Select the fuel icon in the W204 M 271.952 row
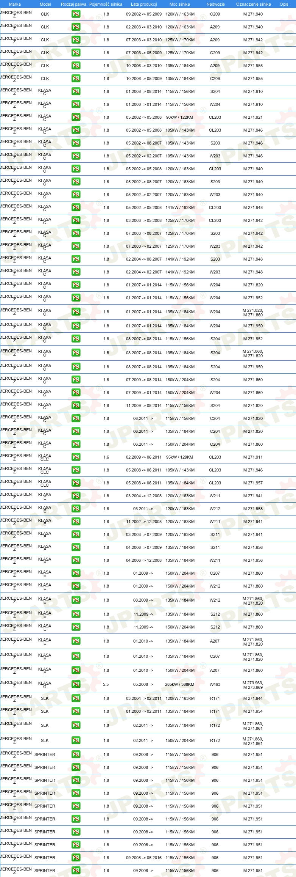The height and width of the screenshot is (877, 296). tap(76, 298)
